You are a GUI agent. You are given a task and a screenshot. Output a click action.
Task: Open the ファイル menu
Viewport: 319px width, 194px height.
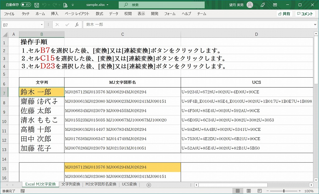9,14
